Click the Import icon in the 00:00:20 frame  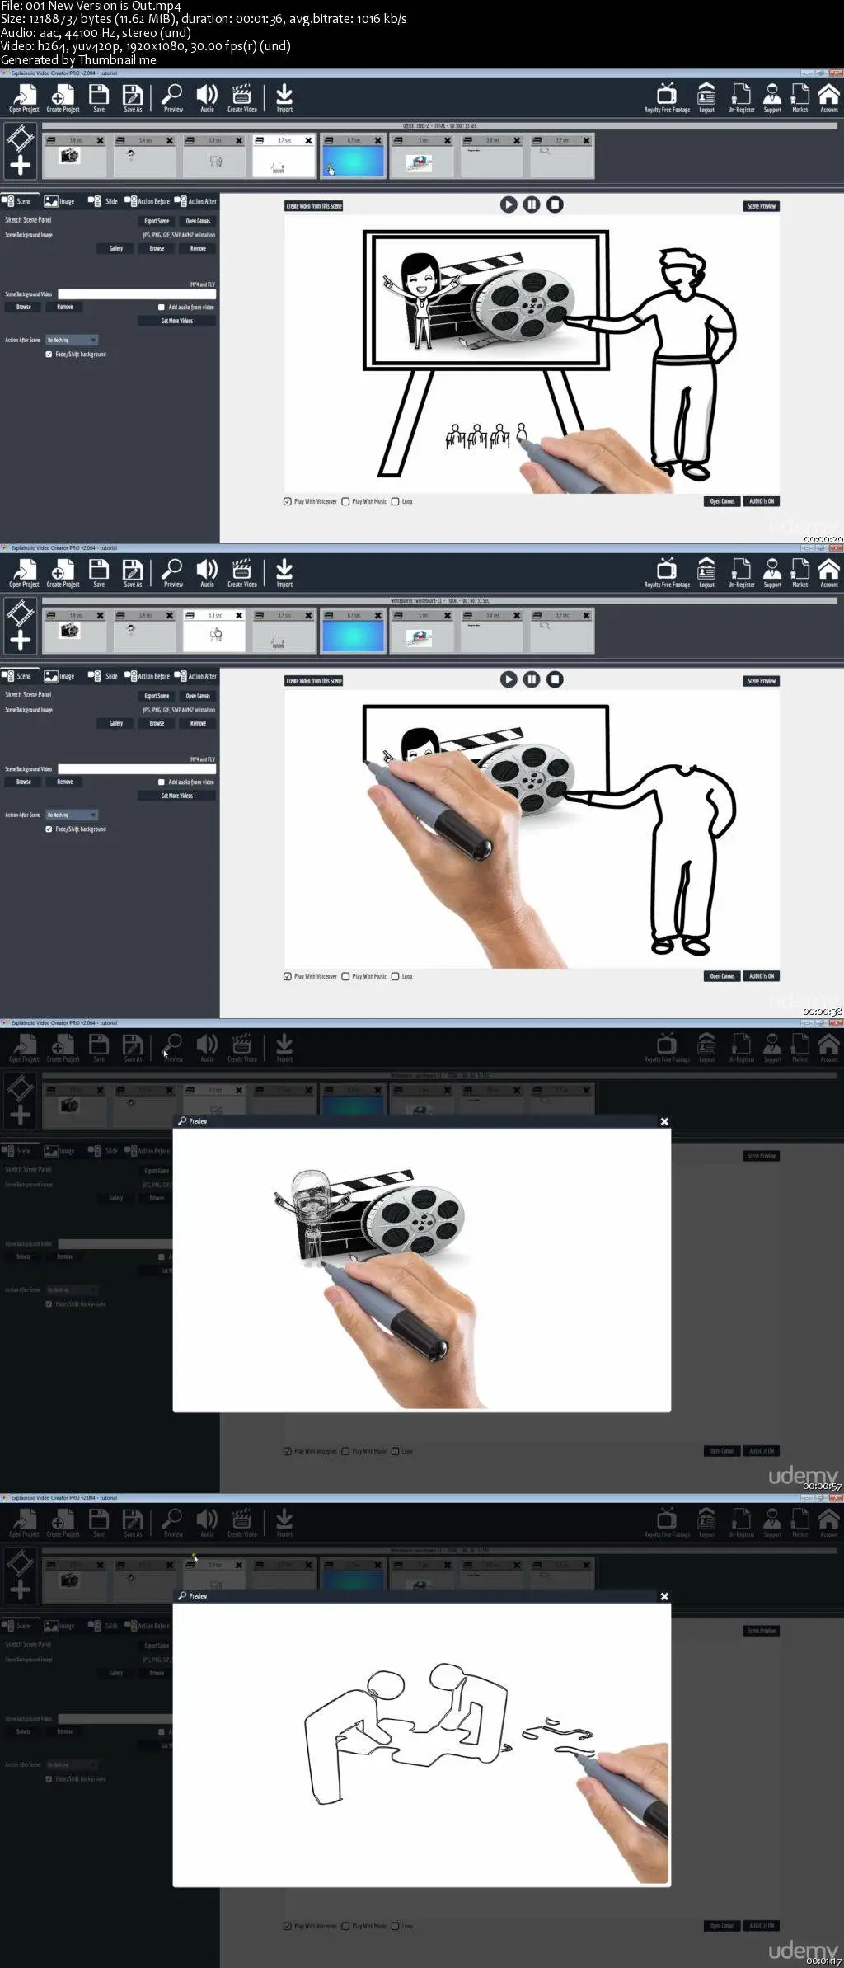[284, 98]
